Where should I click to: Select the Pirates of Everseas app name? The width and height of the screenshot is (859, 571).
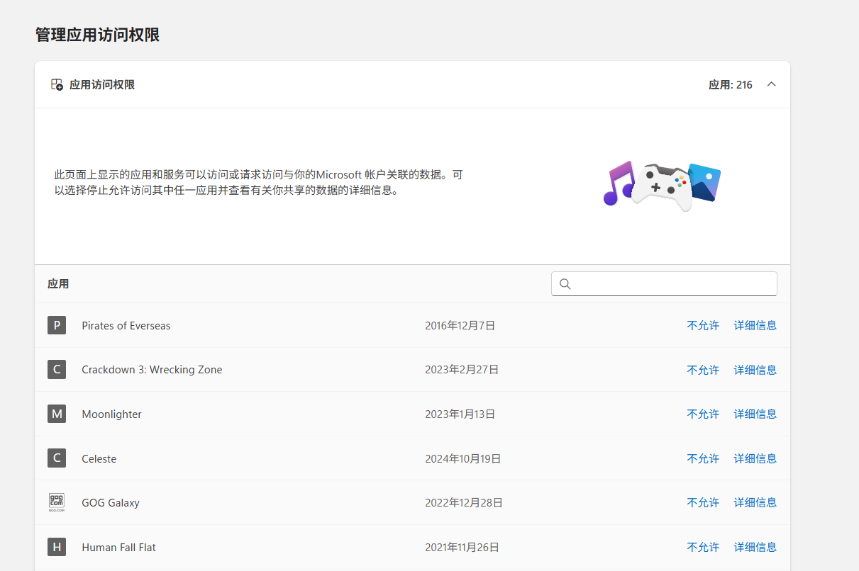click(126, 326)
